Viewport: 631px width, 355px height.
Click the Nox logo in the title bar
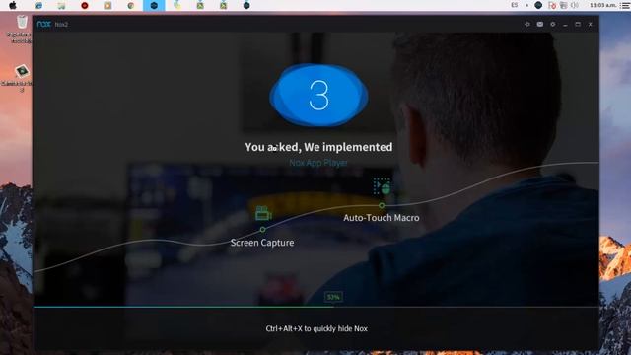pos(43,24)
